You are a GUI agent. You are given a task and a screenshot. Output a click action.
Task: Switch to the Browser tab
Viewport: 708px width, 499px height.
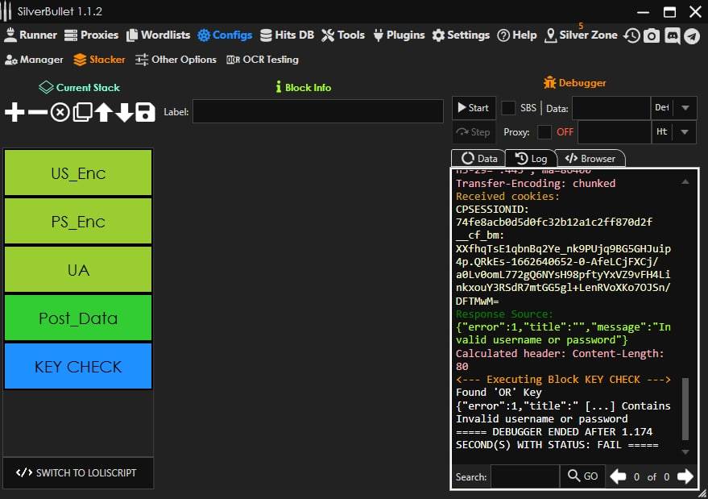tap(590, 159)
